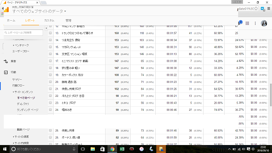This screenshot has width=272, height=153.
Task: Open the 行動フロー report
Action: [18, 86]
